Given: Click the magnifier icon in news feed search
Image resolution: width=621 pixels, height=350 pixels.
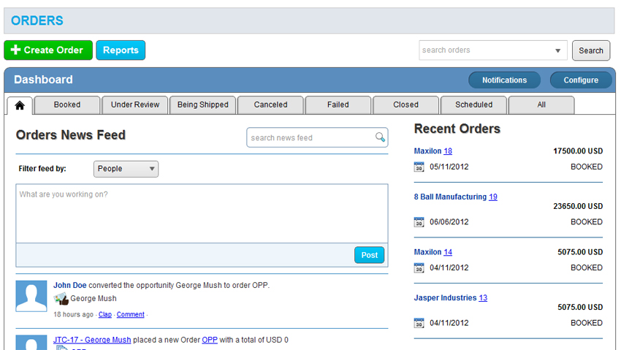Looking at the screenshot, I should tap(380, 137).
